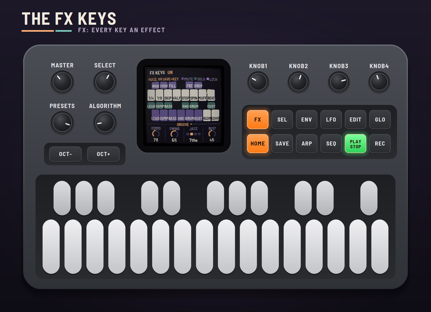The width and height of the screenshot is (431, 312).
Task: Start recording with the REC button
Action: click(x=380, y=144)
